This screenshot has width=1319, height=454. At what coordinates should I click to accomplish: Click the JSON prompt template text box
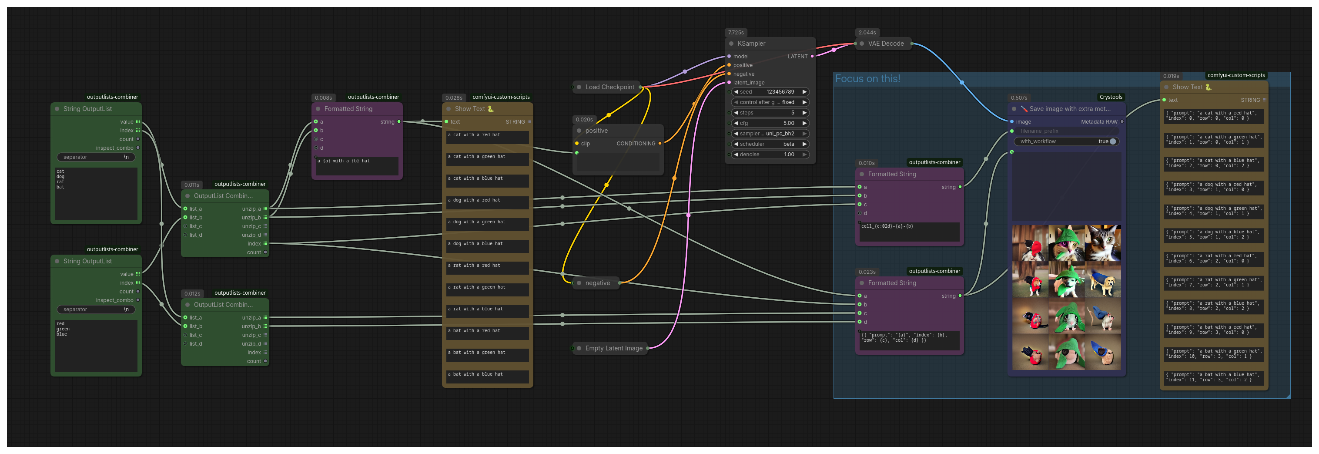click(x=909, y=341)
